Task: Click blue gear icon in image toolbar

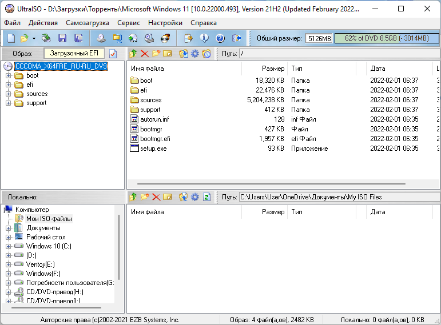Action: click(194, 53)
